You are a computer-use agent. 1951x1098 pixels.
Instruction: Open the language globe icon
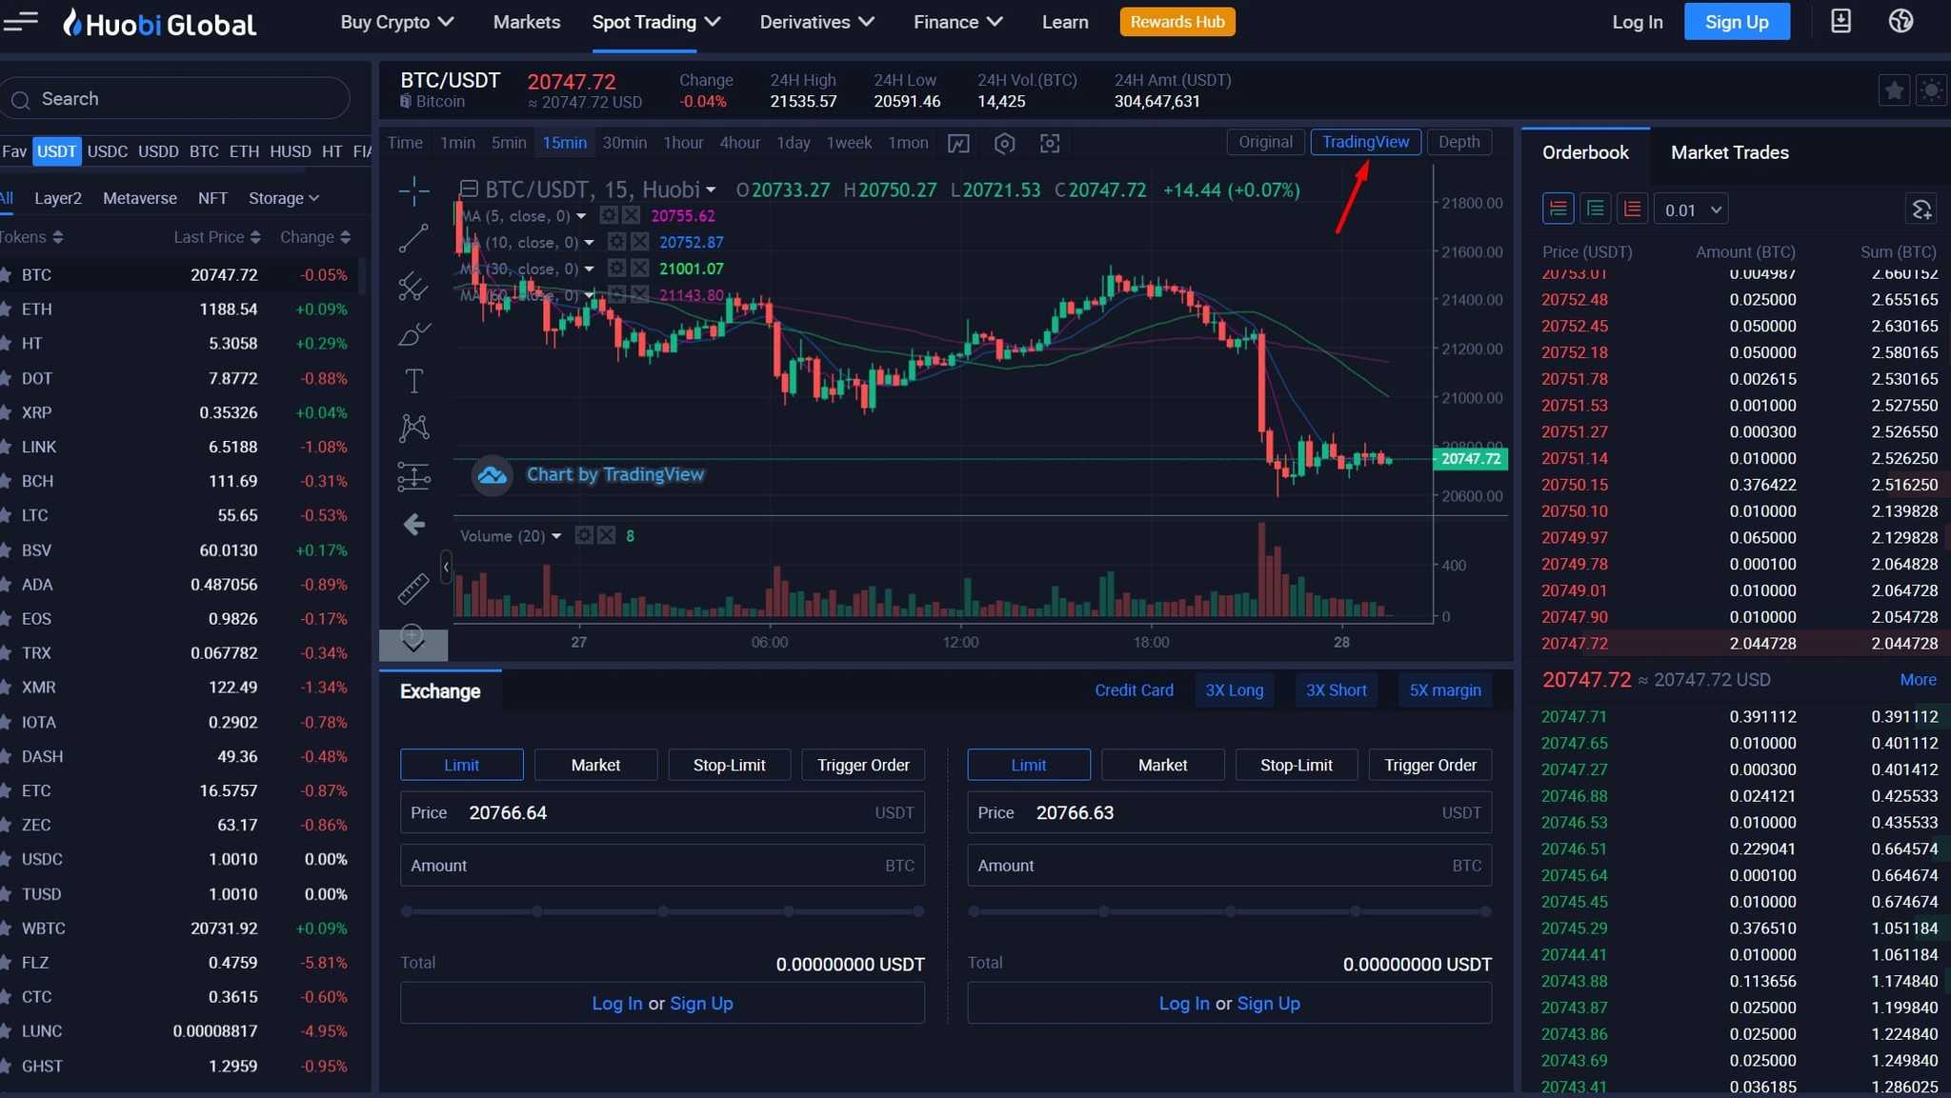point(1901,21)
